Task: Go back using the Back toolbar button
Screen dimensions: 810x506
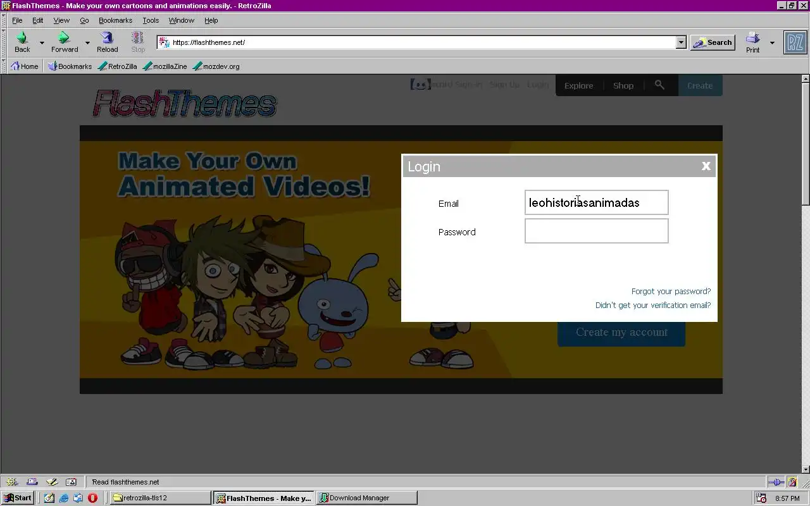Action: click(22, 42)
